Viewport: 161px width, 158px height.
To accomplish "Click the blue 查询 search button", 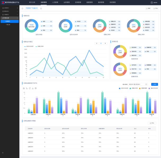I will [155, 84].
